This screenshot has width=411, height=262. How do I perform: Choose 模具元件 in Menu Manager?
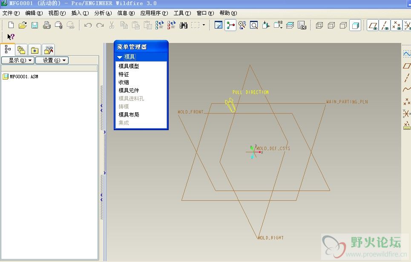point(129,91)
